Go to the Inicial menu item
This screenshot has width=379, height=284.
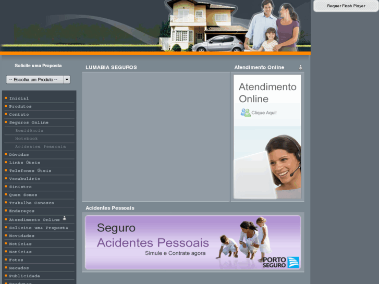click(19, 98)
